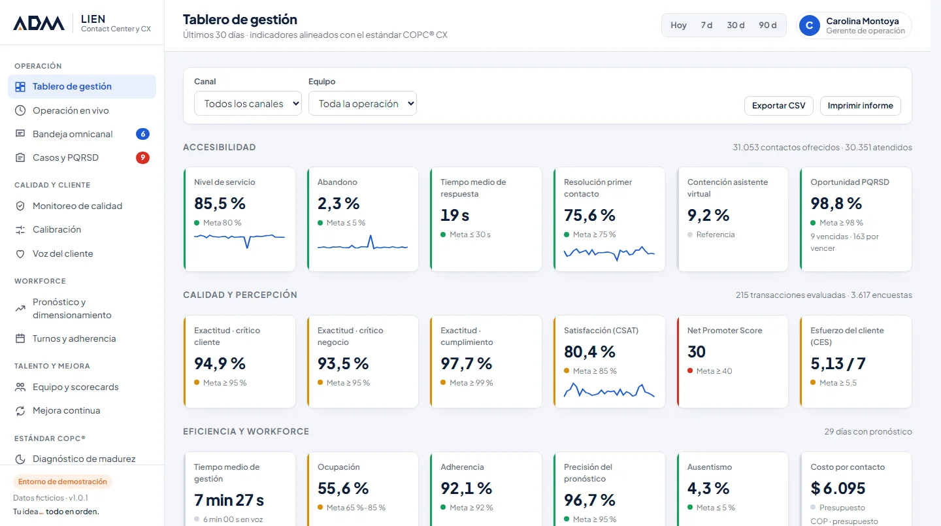This screenshot has width=941, height=526.
Task: Click the "Entorno de demostración" badge
Action: click(63, 482)
